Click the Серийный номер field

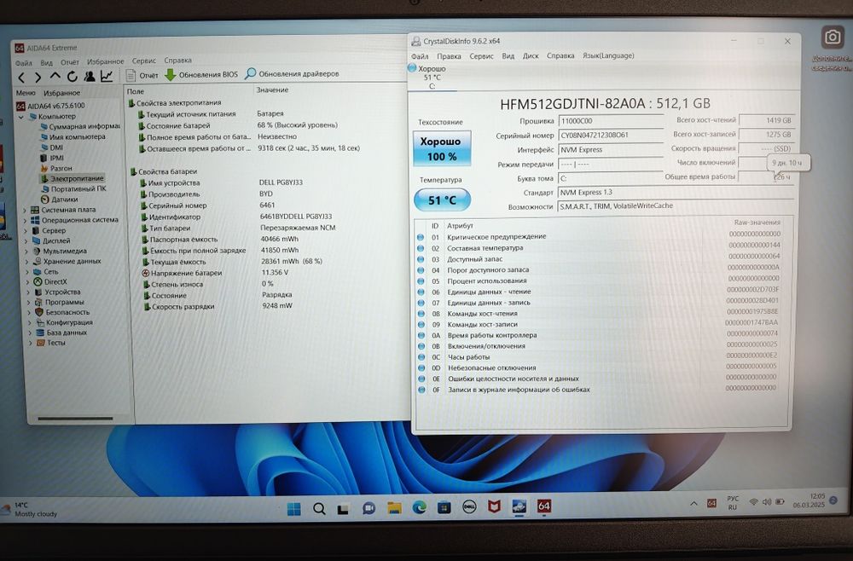611,136
